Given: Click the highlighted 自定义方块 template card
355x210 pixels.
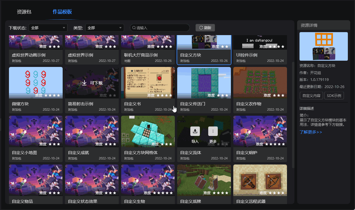Looking at the screenshot, I should [x=204, y=50].
